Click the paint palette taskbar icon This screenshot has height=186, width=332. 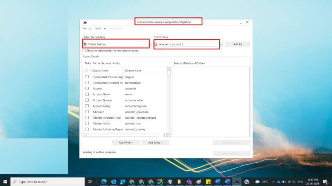pyautogui.click(x=198, y=182)
